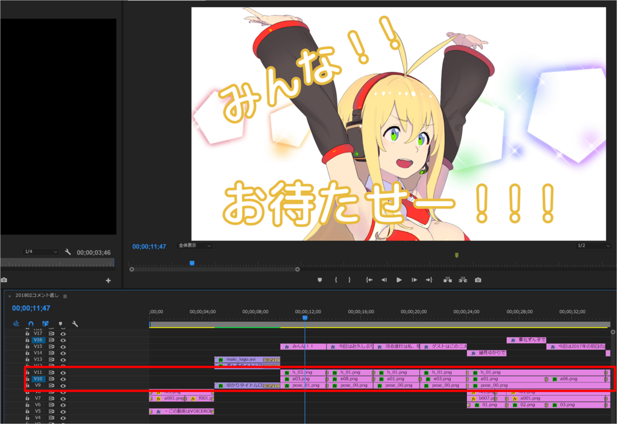Close the 201802コメント返し sequence tab
This screenshot has width=617, height=424.
pyautogui.click(x=10, y=296)
